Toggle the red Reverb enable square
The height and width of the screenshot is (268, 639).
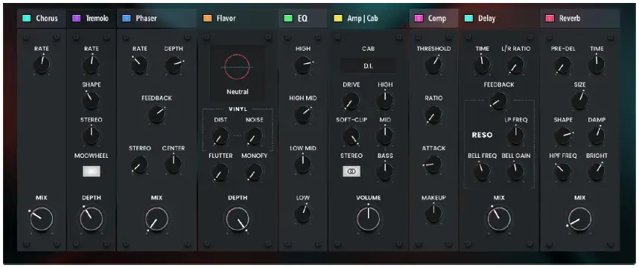[x=550, y=19]
